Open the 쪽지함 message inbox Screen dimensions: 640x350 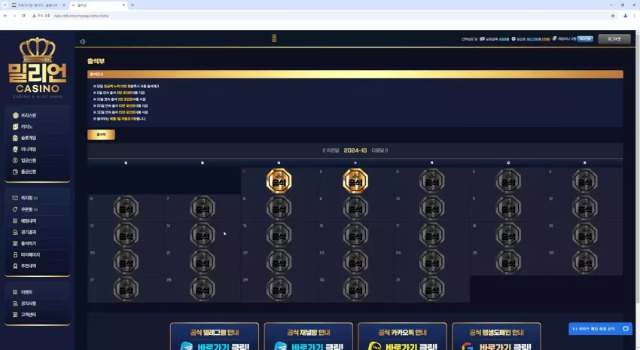click(x=26, y=198)
